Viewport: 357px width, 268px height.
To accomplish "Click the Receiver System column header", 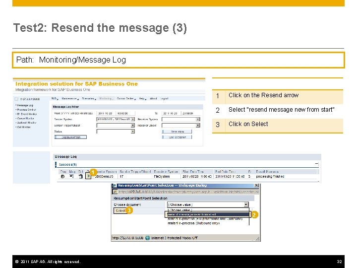I will pos(166,171).
